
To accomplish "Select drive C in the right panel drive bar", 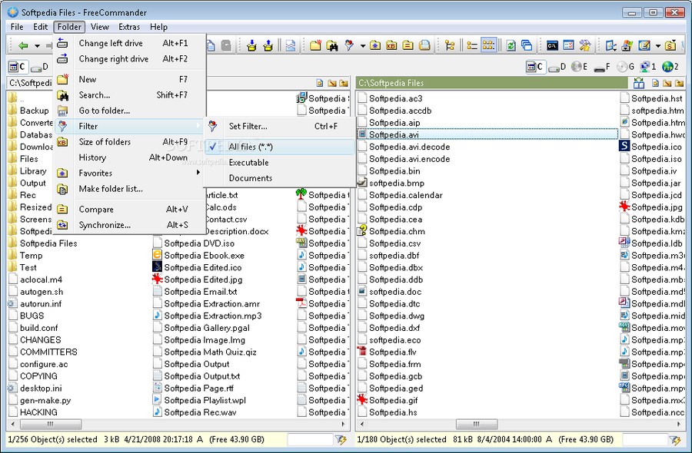I will coord(535,67).
